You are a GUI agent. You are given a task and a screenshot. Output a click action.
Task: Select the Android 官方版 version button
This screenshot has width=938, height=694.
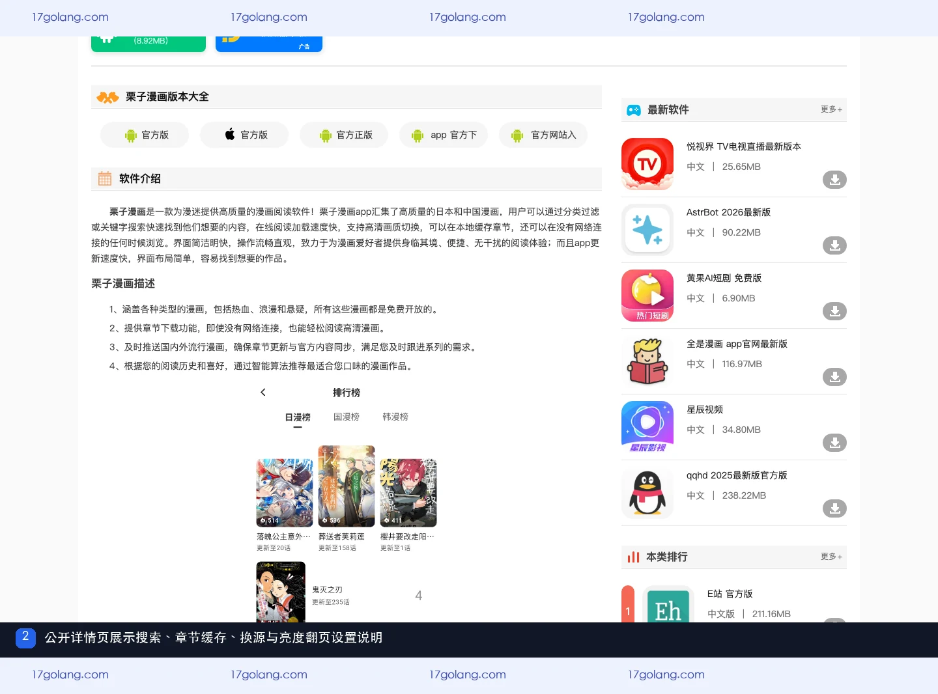coord(145,135)
